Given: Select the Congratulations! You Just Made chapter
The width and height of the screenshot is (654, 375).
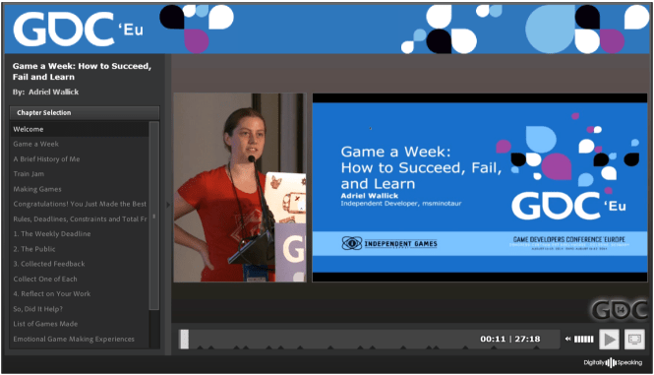Looking at the screenshot, I should coord(80,204).
